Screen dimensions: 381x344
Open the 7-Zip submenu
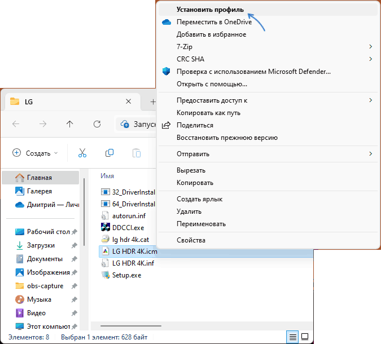coord(268,47)
